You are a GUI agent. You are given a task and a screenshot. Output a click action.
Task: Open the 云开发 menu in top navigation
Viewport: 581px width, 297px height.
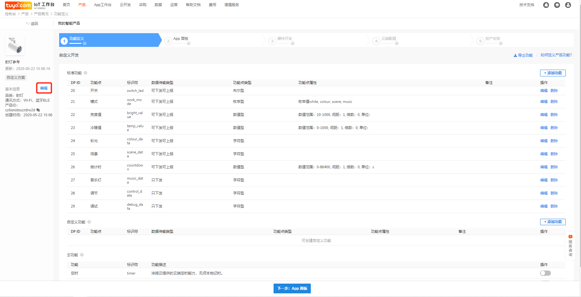[125, 5]
